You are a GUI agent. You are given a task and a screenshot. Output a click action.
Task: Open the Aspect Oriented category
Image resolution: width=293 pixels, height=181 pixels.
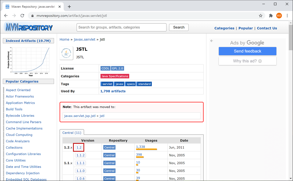point(18,90)
